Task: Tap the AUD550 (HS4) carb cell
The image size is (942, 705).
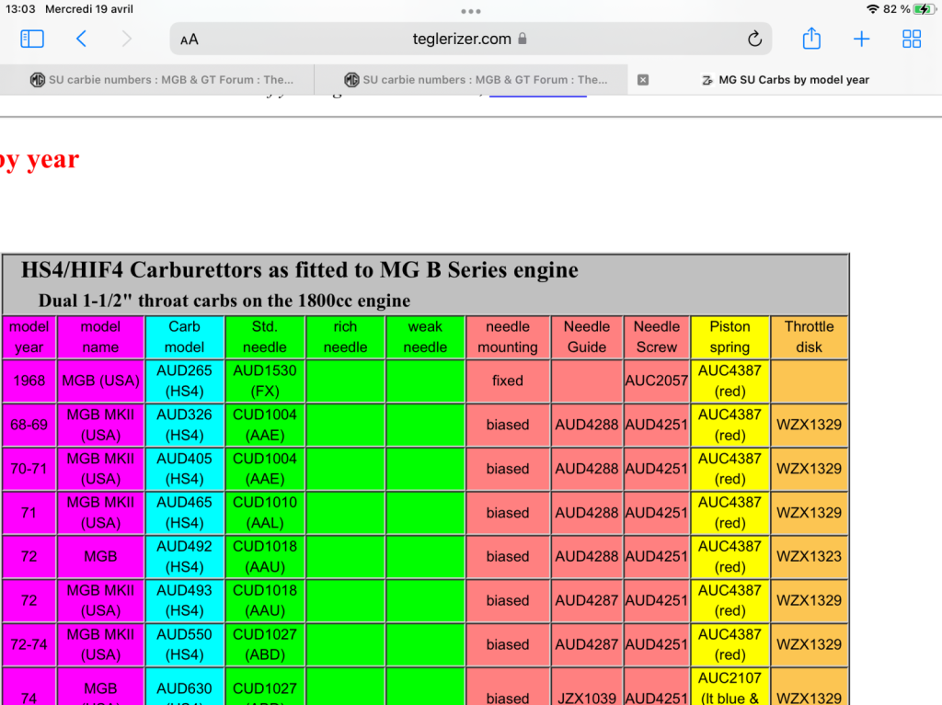Action: click(184, 644)
